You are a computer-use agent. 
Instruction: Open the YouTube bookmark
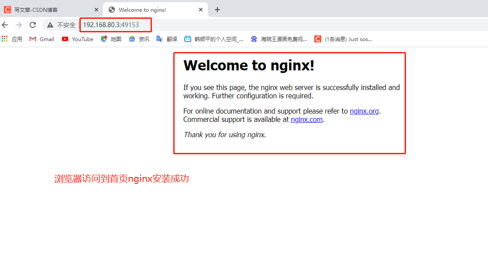[77, 39]
